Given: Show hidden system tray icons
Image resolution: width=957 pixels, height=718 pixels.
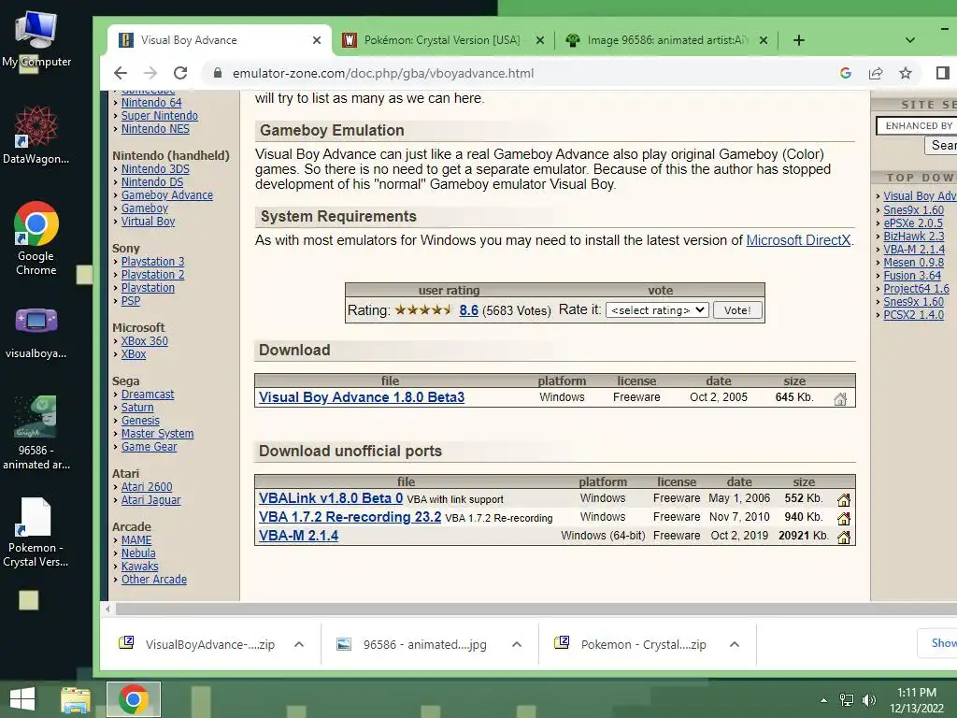Looking at the screenshot, I should tap(823, 700).
